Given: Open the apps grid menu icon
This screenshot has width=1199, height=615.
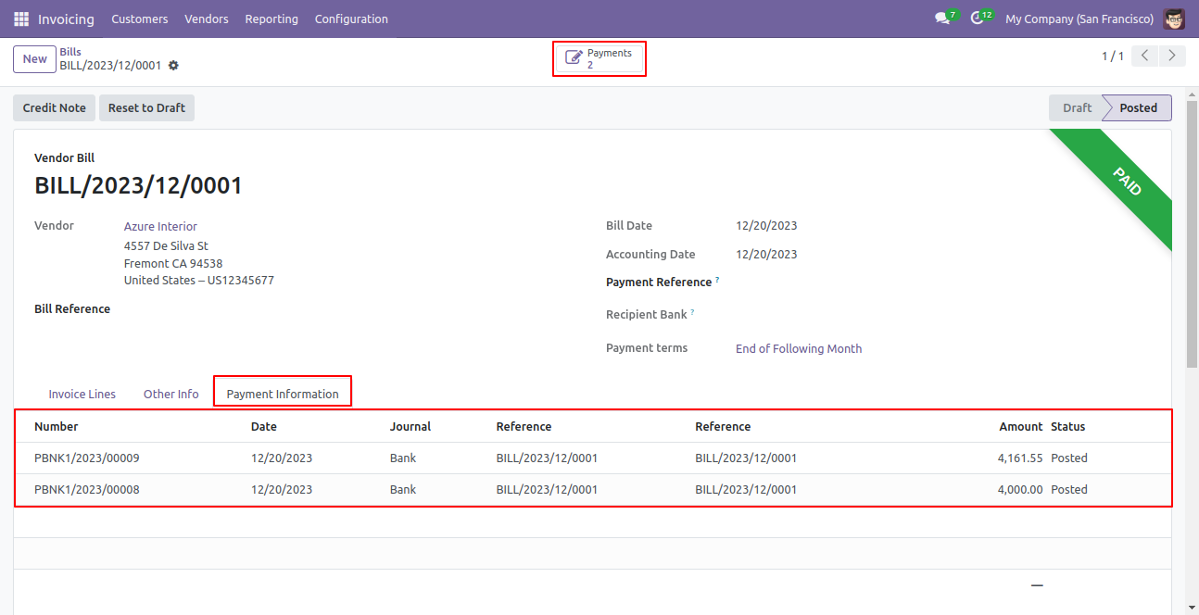Looking at the screenshot, I should pyautogui.click(x=21, y=19).
